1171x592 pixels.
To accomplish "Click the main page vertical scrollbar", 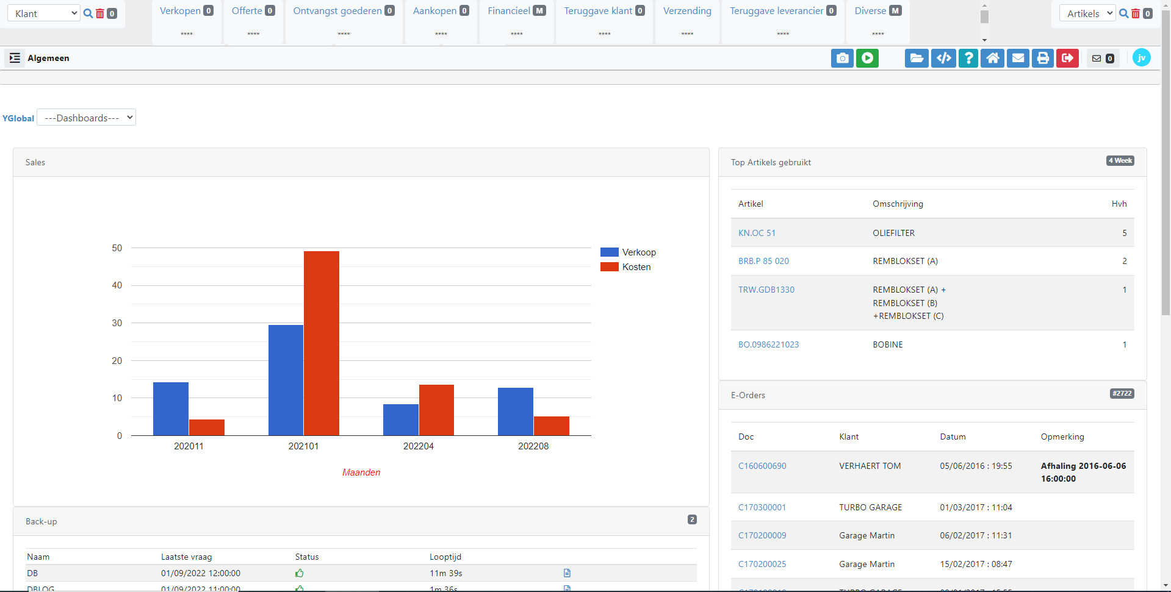I will click(x=1166, y=163).
